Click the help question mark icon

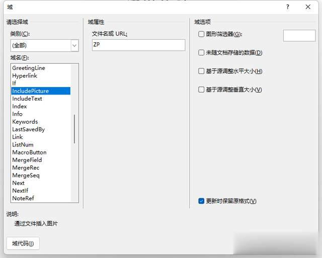tap(288, 7)
